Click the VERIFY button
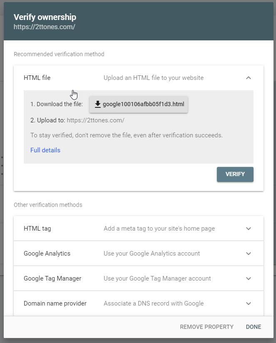Screen dimensions: 276x343 coord(235,174)
